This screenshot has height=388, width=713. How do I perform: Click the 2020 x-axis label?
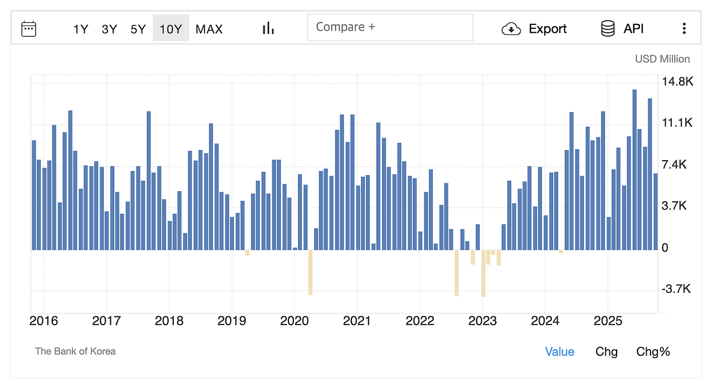(294, 321)
